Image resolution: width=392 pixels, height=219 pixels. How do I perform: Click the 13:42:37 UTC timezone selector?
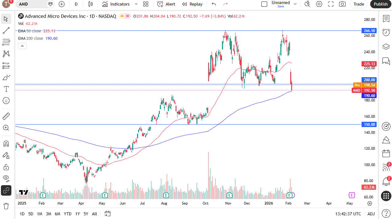(x=348, y=214)
